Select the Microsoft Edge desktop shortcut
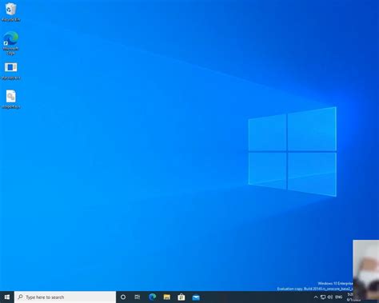Viewport: 379px width, 303px height. (x=10, y=42)
